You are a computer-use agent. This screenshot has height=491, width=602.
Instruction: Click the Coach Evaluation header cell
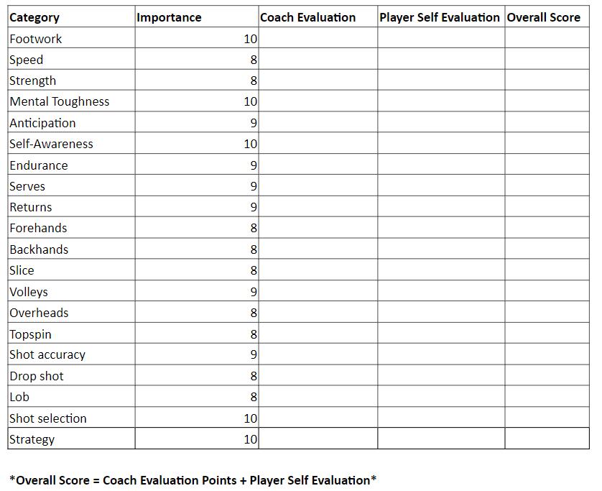pyautogui.click(x=318, y=17)
